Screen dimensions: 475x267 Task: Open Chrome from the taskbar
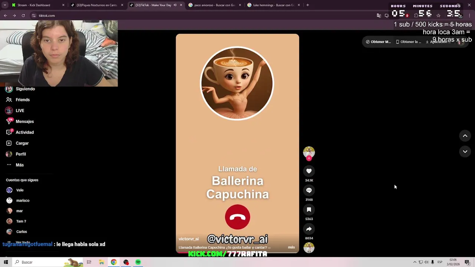pyautogui.click(x=114, y=262)
